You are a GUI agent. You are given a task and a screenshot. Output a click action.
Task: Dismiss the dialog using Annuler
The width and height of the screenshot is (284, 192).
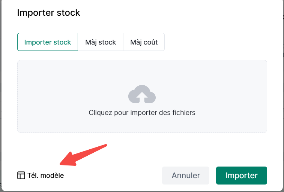point(186,176)
